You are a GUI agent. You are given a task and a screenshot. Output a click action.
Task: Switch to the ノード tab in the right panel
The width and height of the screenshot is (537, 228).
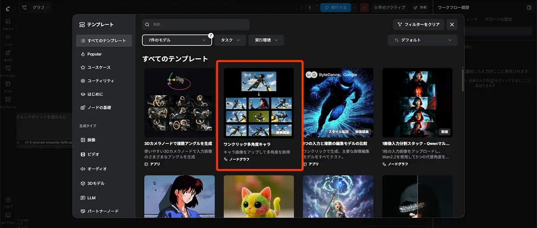pyautogui.click(x=473, y=19)
